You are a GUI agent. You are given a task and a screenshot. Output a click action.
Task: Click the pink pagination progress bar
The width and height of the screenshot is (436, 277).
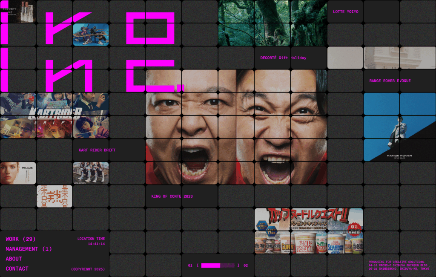tap(218, 265)
